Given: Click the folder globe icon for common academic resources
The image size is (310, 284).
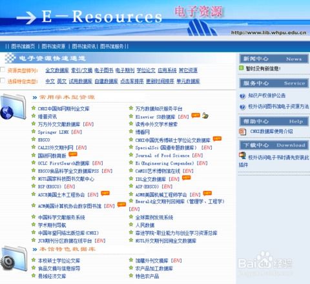Looking at the screenshot, I should click(x=14, y=107).
